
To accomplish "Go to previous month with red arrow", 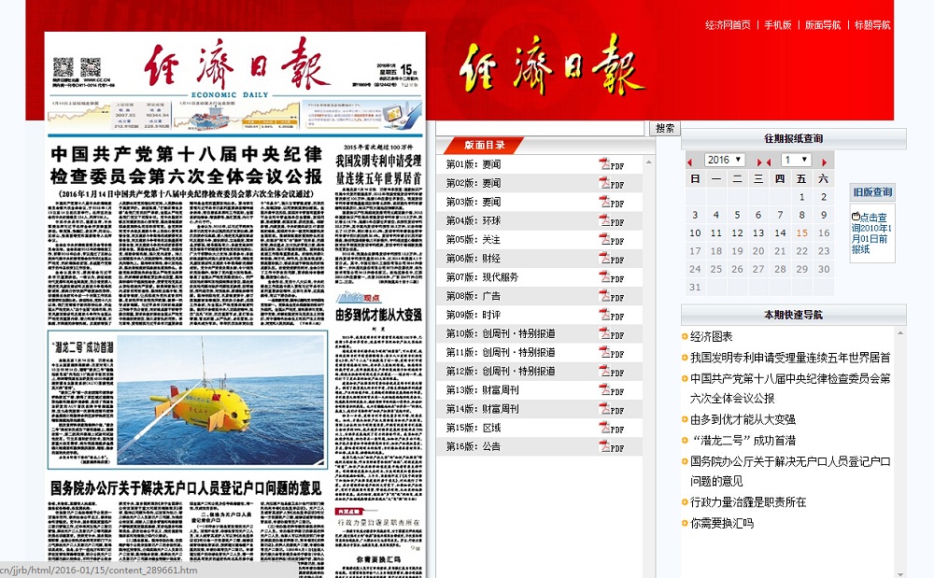I will point(769,162).
